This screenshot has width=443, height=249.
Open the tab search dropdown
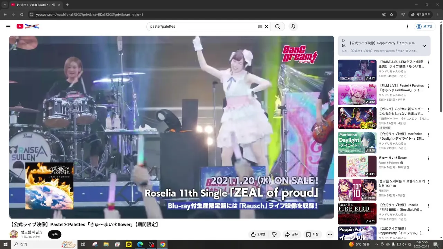4,5
